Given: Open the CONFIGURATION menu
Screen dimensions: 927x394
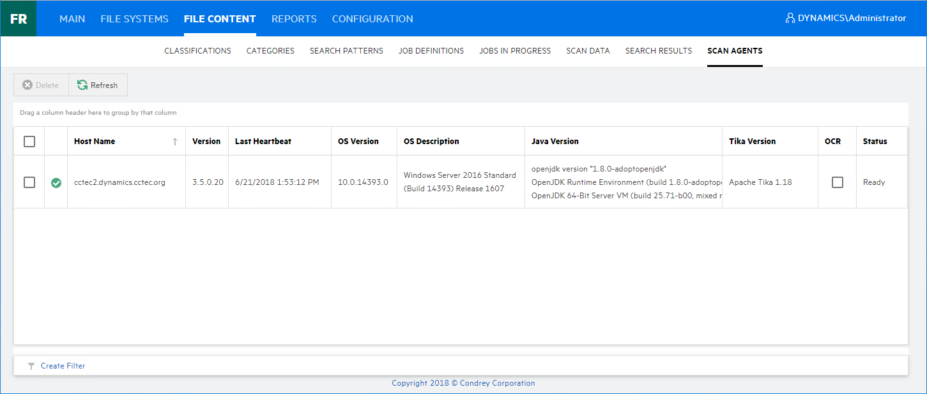Looking at the screenshot, I should (x=372, y=18).
